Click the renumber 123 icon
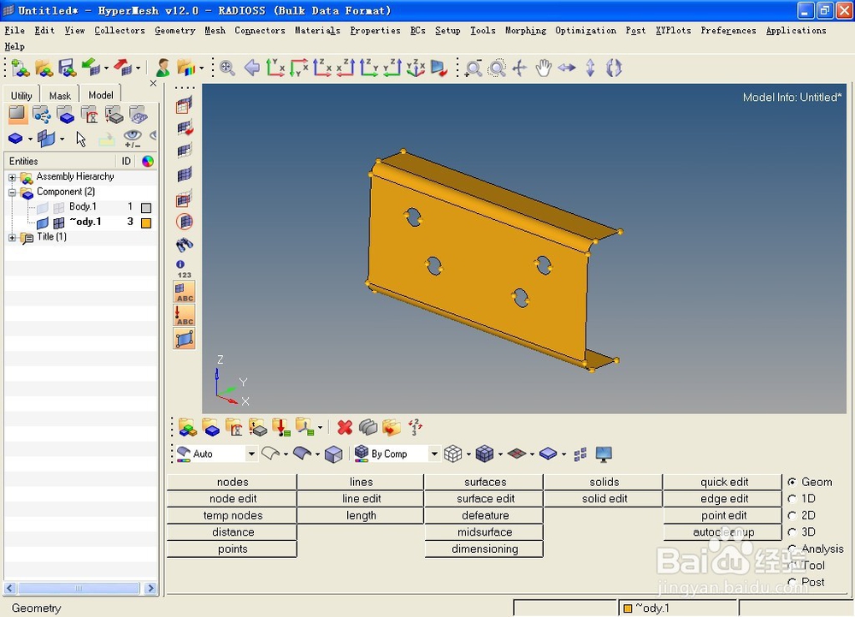 click(x=416, y=427)
